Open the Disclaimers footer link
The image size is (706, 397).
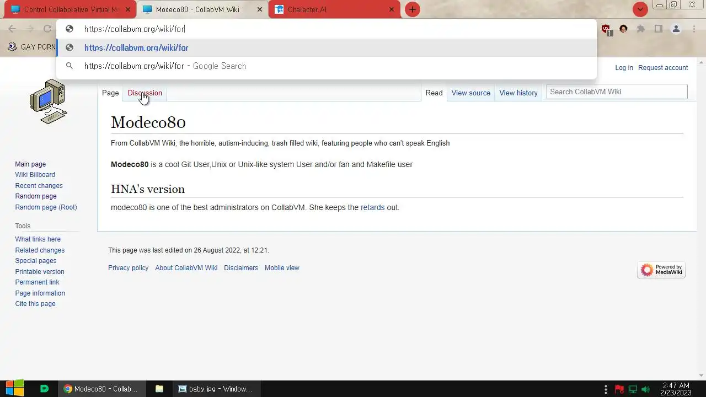(240, 268)
